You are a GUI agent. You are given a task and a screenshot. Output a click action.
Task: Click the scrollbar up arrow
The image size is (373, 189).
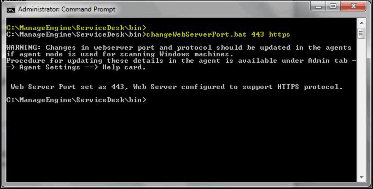click(362, 23)
